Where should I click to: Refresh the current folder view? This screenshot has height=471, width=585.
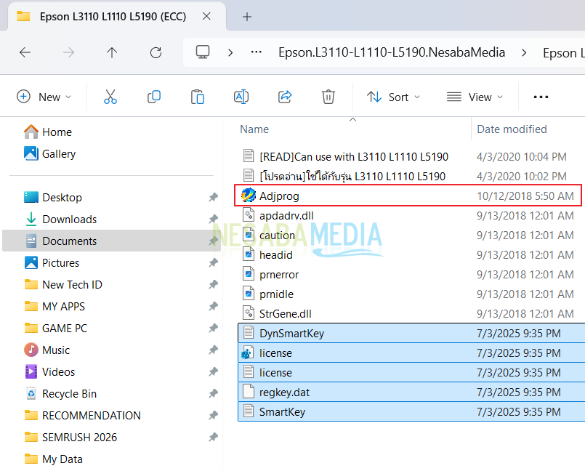[156, 52]
